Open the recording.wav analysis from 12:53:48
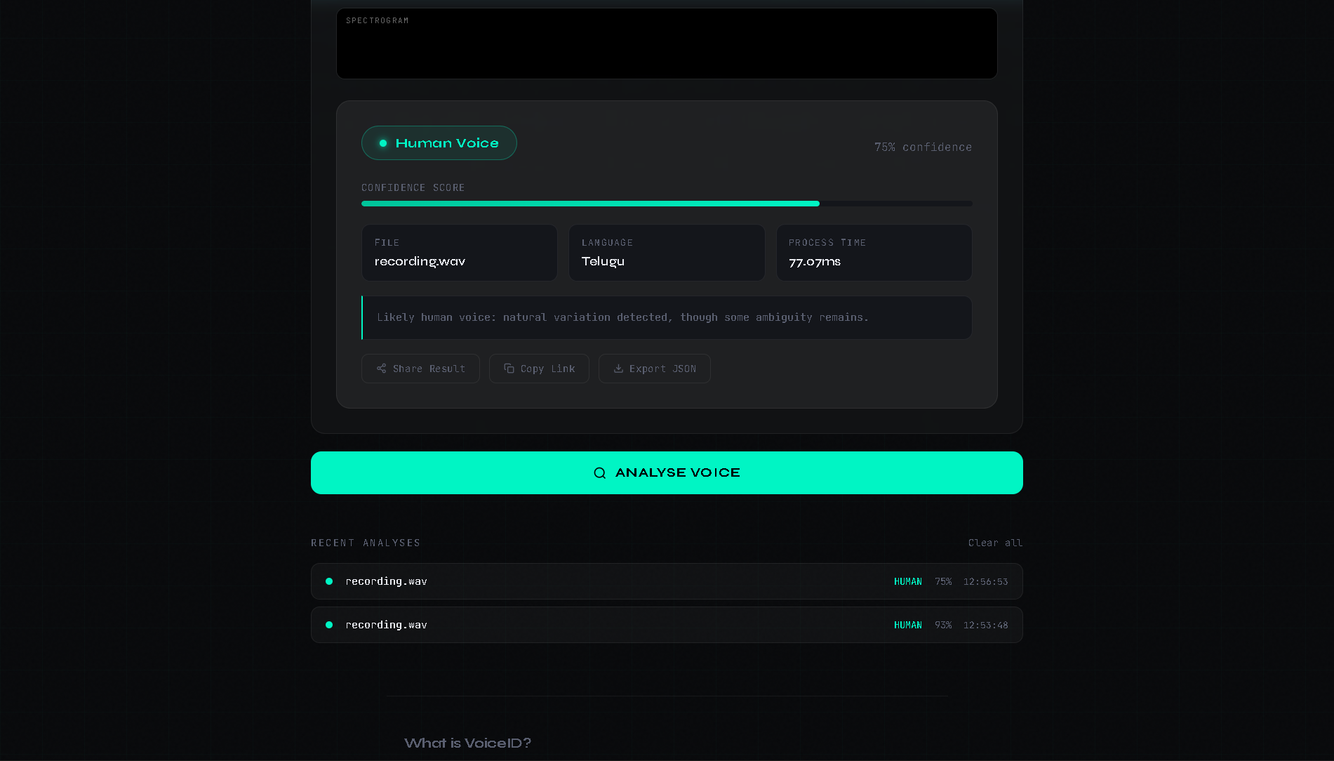Viewport: 1334px width, 761px height. tap(666, 624)
